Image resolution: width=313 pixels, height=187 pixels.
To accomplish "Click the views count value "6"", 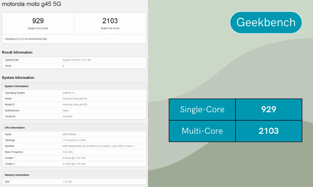I will [63, 66].
